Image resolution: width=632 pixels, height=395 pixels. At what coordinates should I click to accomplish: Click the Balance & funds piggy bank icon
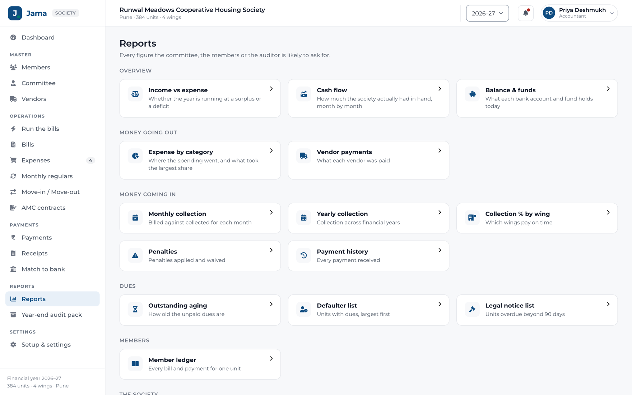(x=472, y=94)
